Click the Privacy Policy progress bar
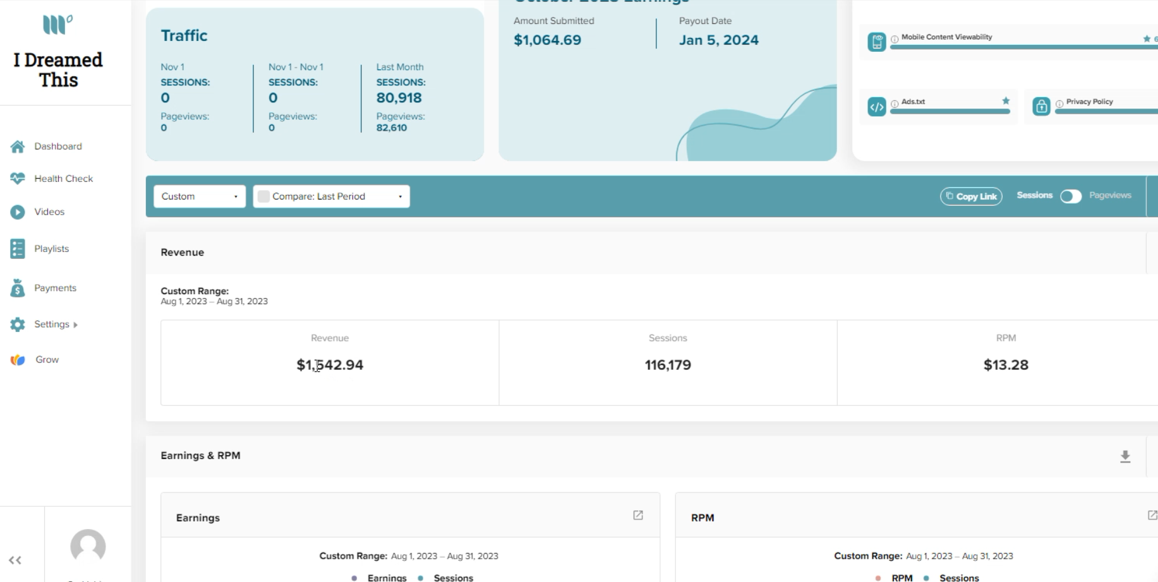The image size is (1158, 582). click(x=1106, y=112)
